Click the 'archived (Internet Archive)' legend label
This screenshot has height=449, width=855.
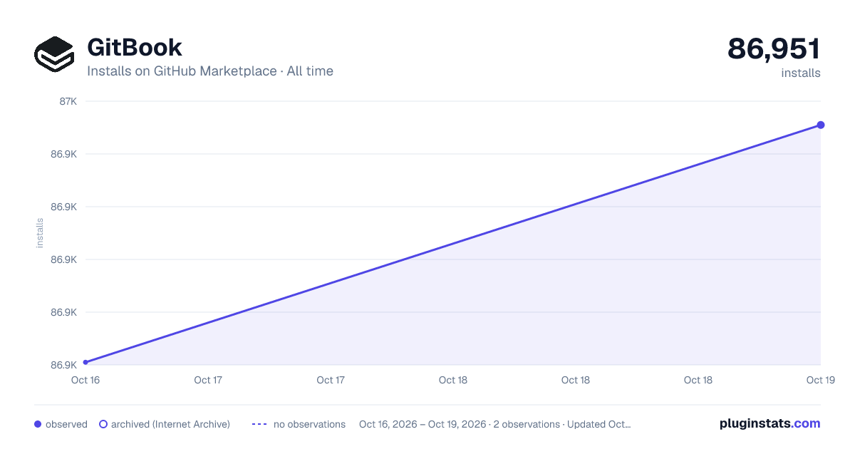point(170,424)
